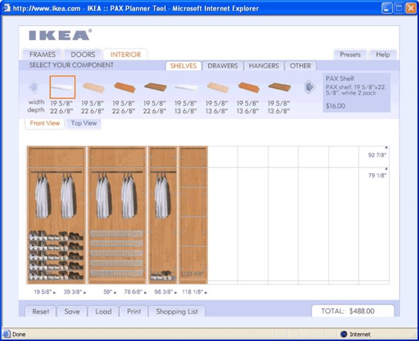This screenshot has width=419, height=341.
Task: Open the FRAMES tab
Action: pyautogui.click(x=42, y=55)
